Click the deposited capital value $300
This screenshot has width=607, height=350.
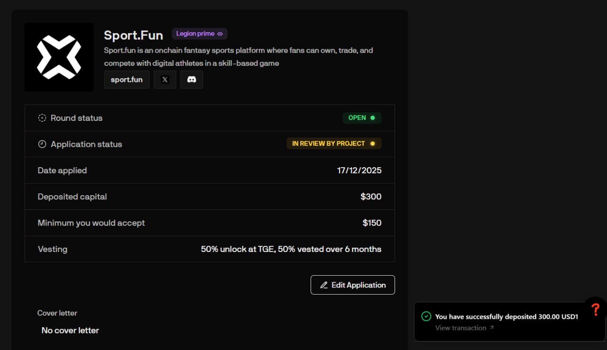click(371, 197)
